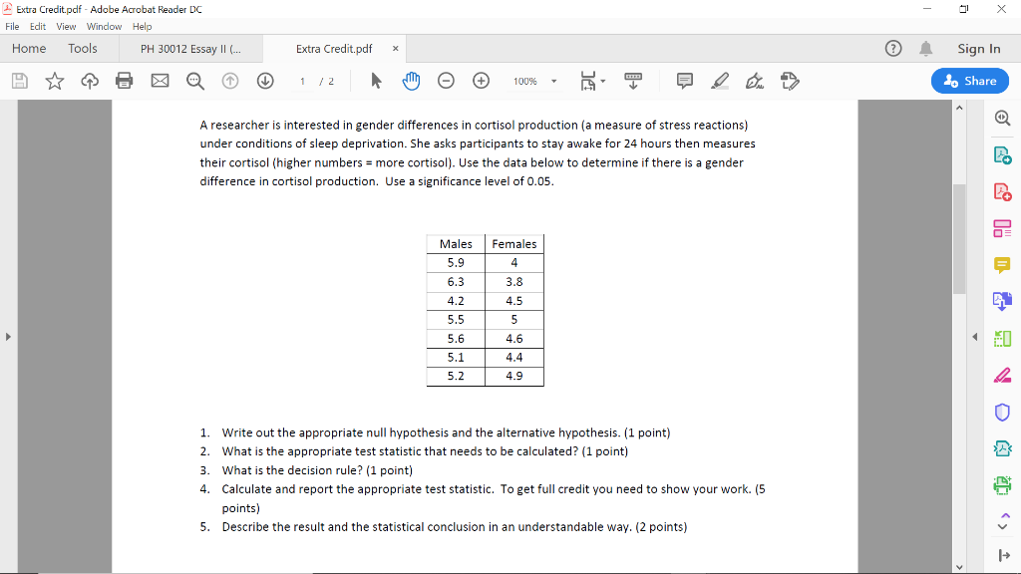Star this file as a favorite
The height and width of the screenshot is (574, 1021).
[54, 81]
